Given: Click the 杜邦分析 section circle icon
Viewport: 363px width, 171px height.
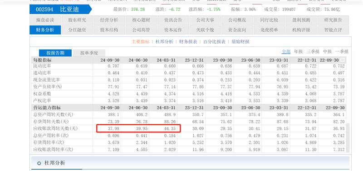Looking at the screenshot, I should [x=39, y=163].
